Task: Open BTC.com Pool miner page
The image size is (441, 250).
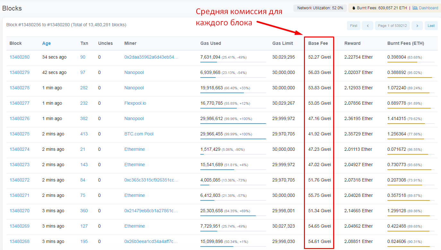Action: coord(139,134)
